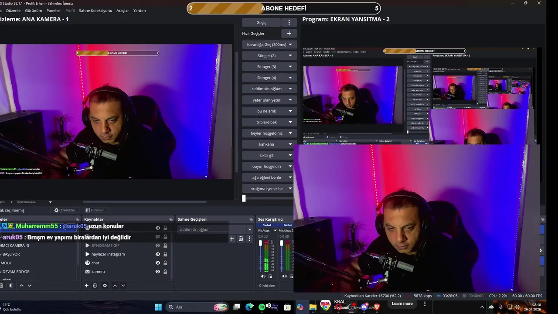Screen dimensions: 558x314
Task: Open Karanlığa Geç (300ms) quick transition dropdown
Action: coord(290,44)
